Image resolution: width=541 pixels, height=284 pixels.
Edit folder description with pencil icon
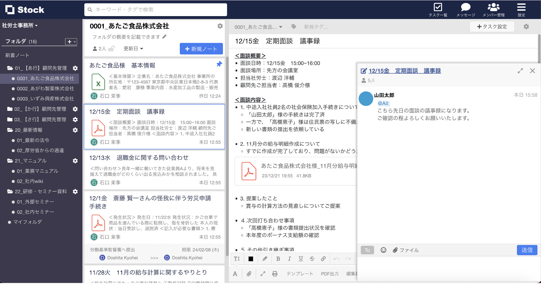(x=164, y=37)
